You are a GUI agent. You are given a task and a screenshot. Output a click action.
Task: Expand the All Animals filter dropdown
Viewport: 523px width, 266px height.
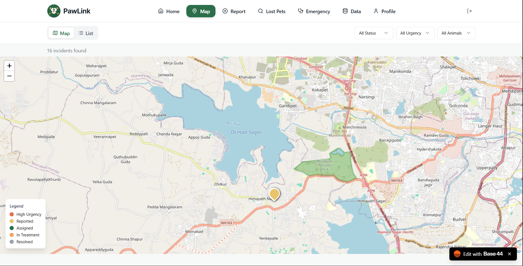click(456, 33)
